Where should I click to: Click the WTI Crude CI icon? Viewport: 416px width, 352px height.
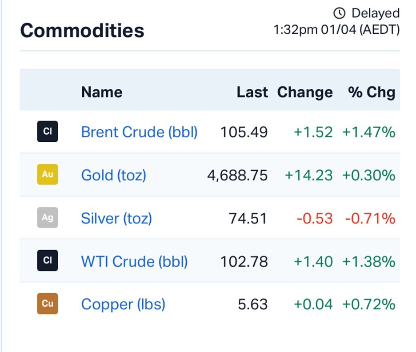click(48, 261)
